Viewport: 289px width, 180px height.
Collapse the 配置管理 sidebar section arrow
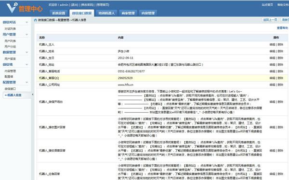pos(26,82)
